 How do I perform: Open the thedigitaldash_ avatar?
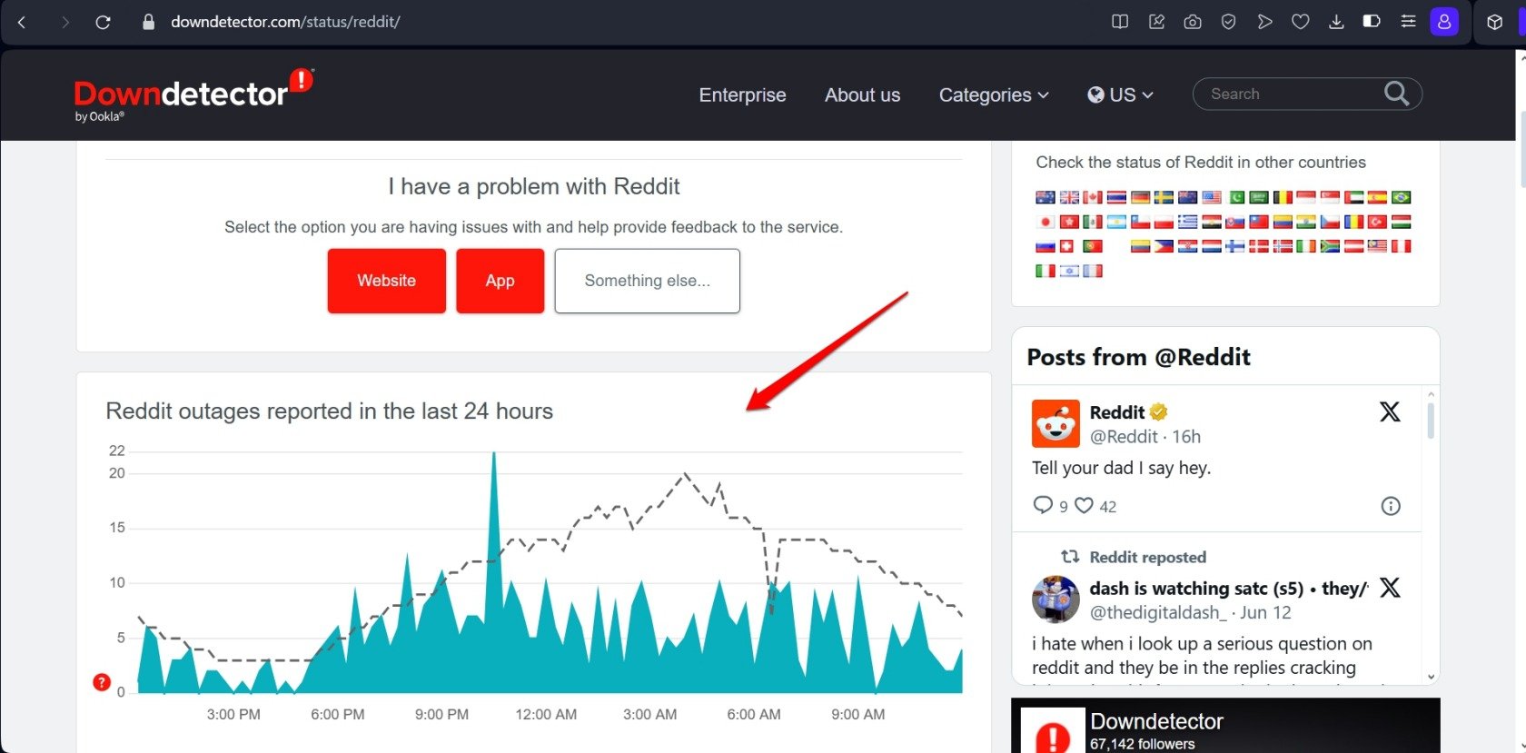pos(1055,599)
